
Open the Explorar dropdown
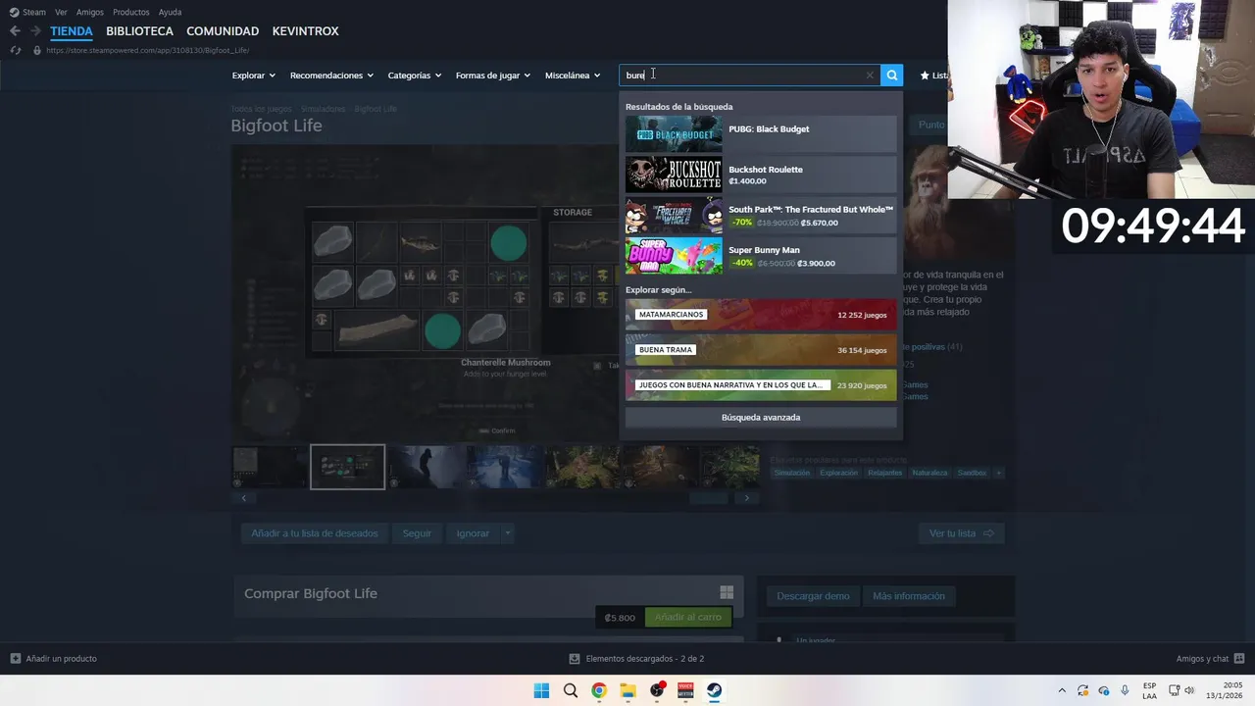point(253,76)
